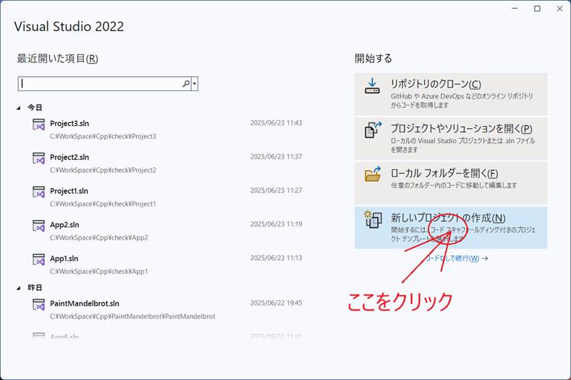Image resolution: width=571 pixels, height=380 pixels.
Task: Open PaintMandelbrot.sln from yesterday's list
Action: point(167,310)
